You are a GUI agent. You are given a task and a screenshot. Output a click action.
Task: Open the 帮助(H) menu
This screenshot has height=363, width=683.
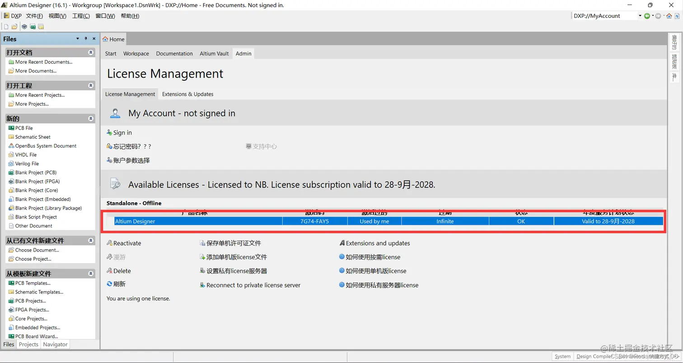pyautogui.click(x=130, y=16)
